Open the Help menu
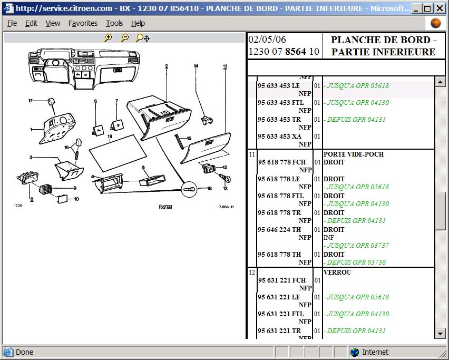 pos(138,23)
